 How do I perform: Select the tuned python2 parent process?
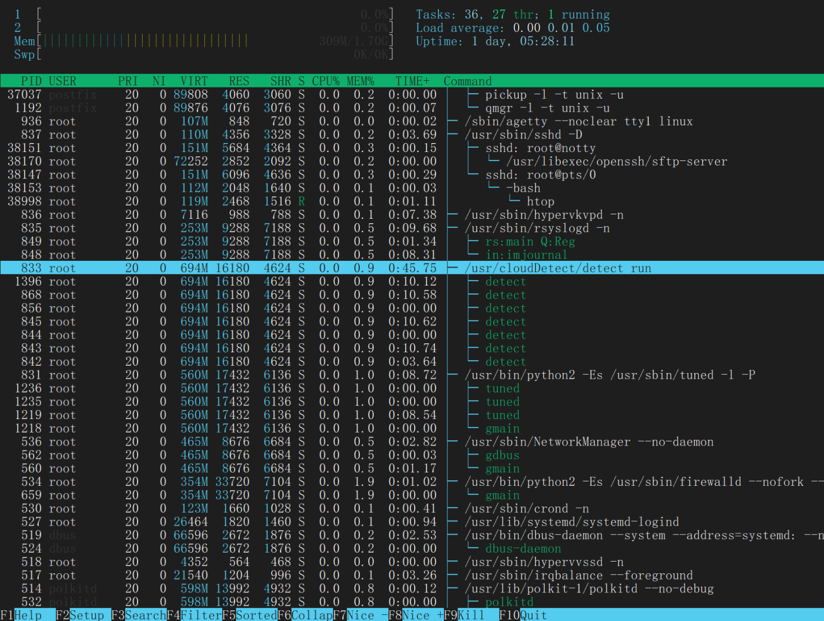[x=412, y=375]
